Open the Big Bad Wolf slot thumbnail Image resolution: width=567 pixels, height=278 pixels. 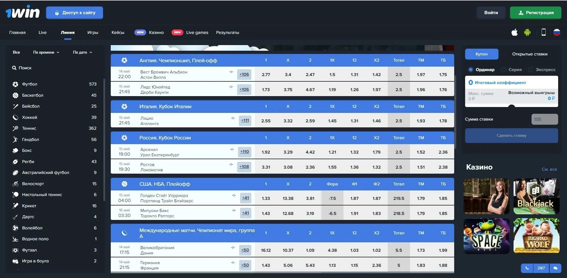tap(536, 236)
